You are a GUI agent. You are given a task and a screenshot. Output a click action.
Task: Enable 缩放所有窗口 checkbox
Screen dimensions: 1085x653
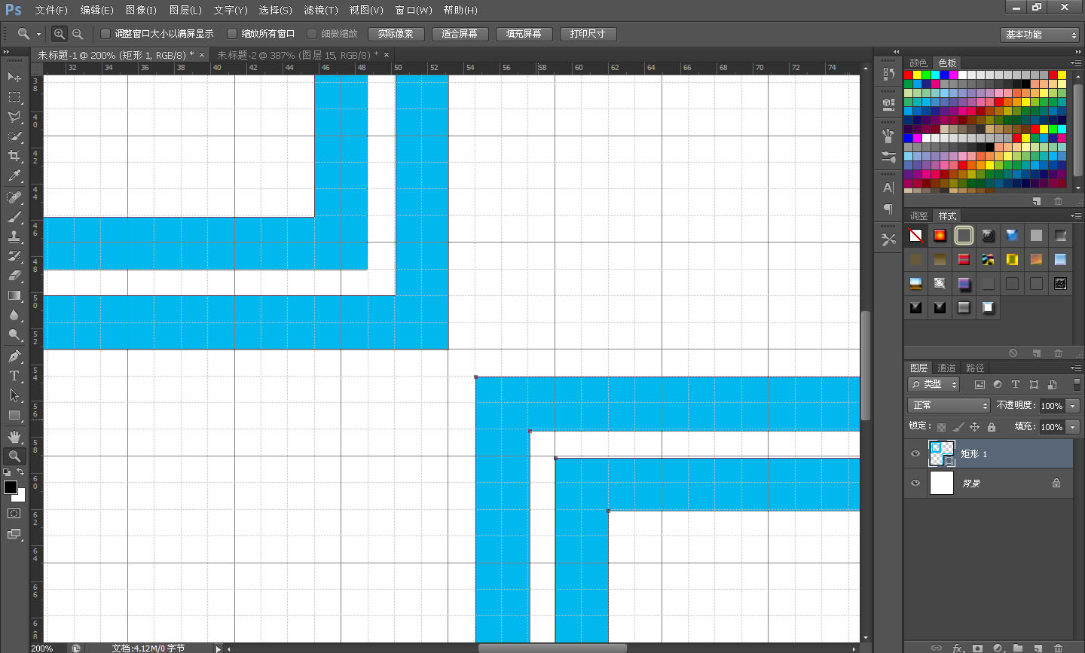click(x=232, y=34)
